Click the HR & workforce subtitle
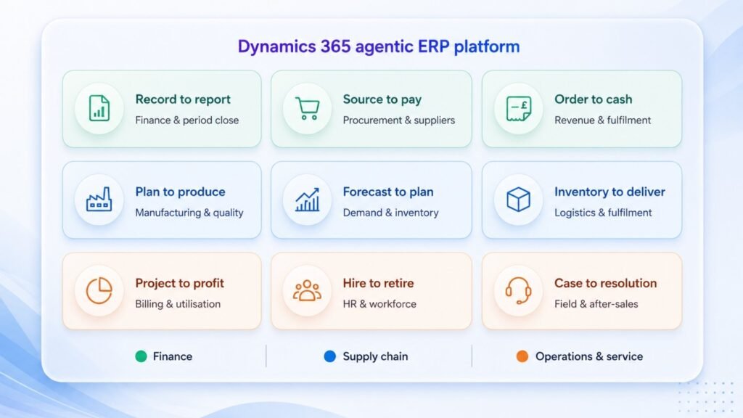 pyautogui.click(x=379, y=304)
